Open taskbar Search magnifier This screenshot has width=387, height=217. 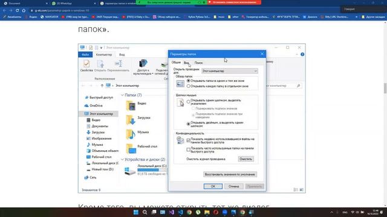coord(145,212)
